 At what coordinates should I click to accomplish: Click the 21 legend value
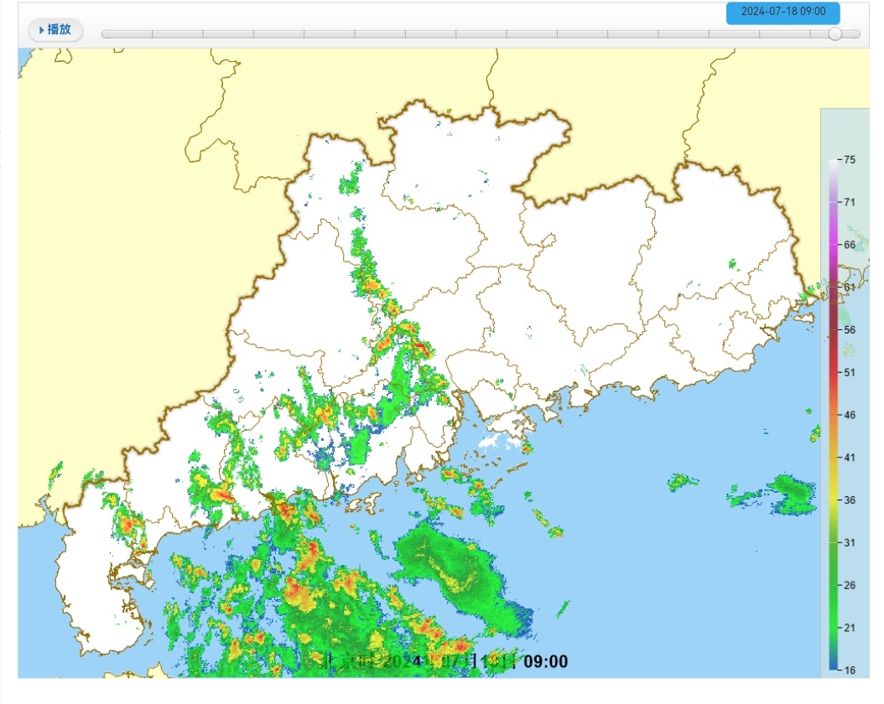850,628
